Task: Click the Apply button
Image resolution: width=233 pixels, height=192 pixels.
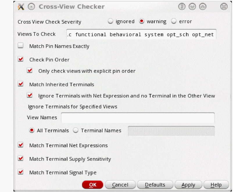Action: (188, 185)
